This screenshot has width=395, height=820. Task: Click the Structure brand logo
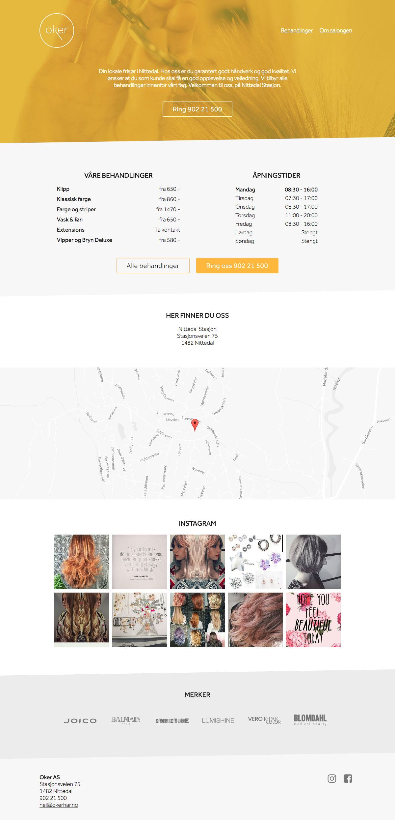(x=172, y=721)
